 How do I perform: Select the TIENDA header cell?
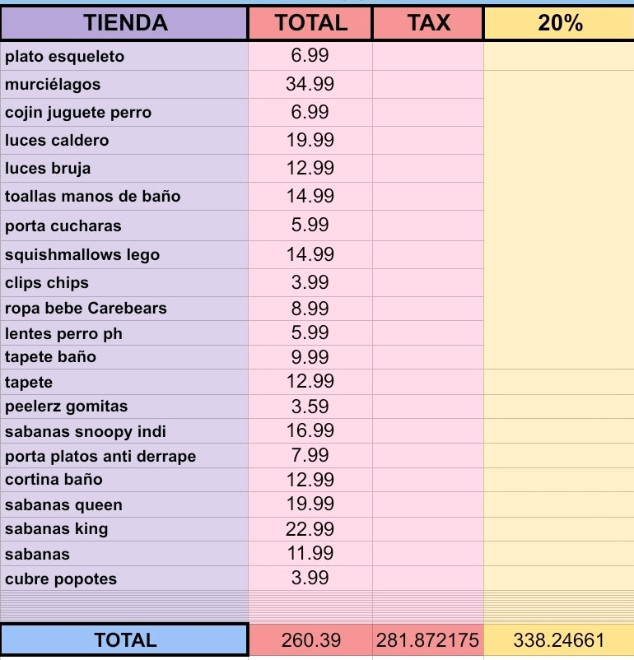(124, 23)
